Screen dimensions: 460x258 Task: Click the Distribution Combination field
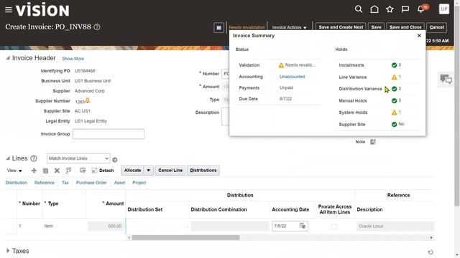230,226
